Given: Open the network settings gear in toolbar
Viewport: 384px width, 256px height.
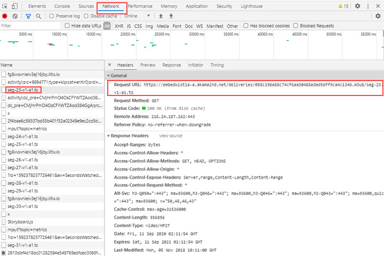Looking at the screenshot, I should [x=378, y=16].
